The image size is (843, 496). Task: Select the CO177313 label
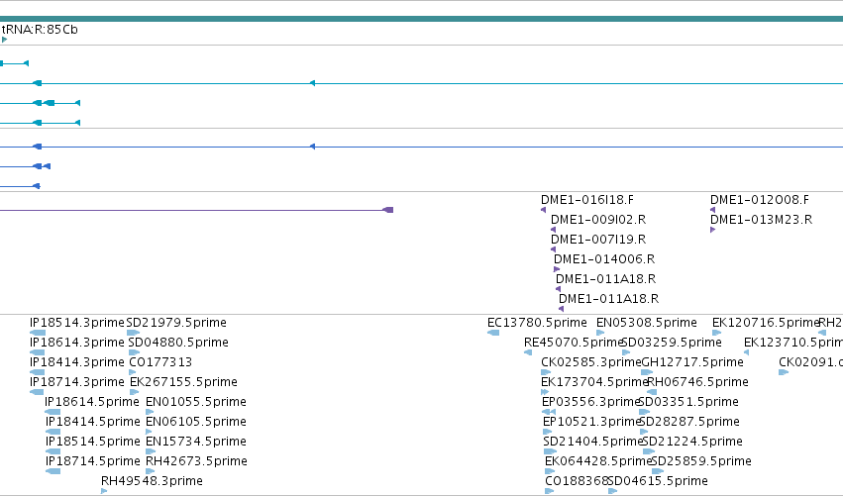point(160,362)
